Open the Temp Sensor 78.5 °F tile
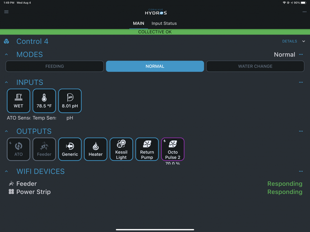The width and height of the screenshot is (310, 232). (x=44, y=101)
